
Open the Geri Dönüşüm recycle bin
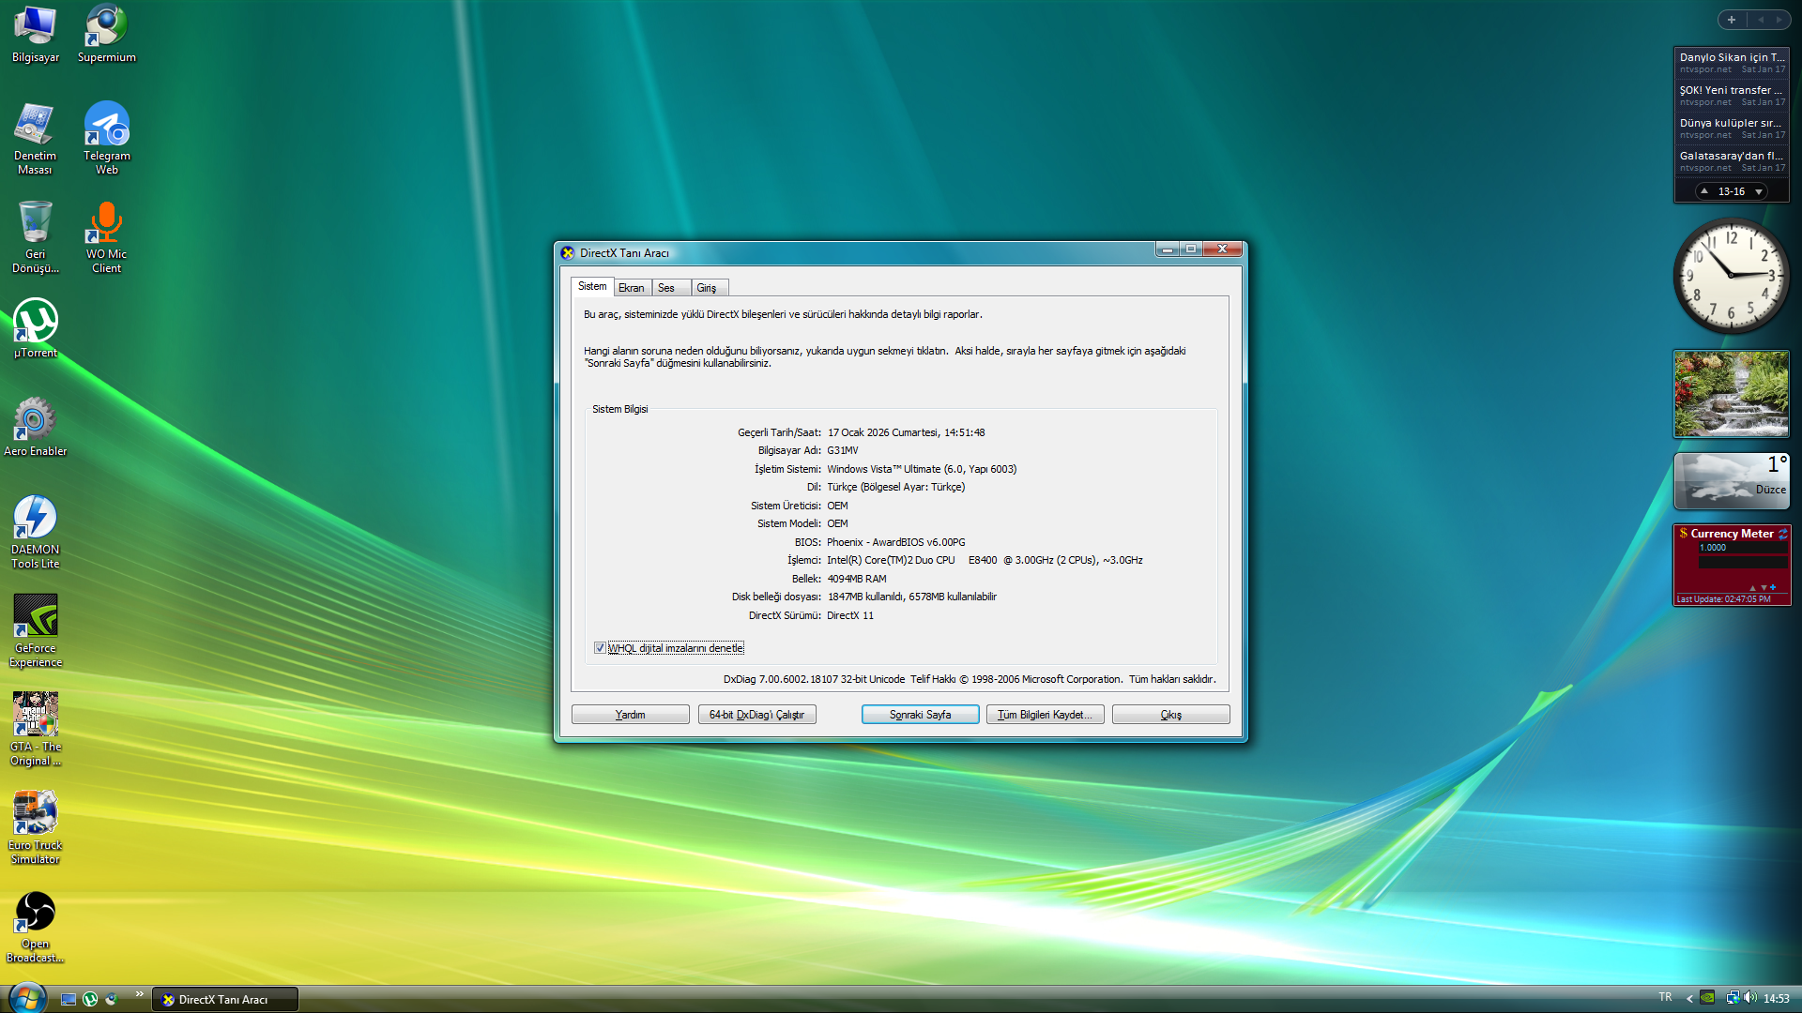pos(36,237)
